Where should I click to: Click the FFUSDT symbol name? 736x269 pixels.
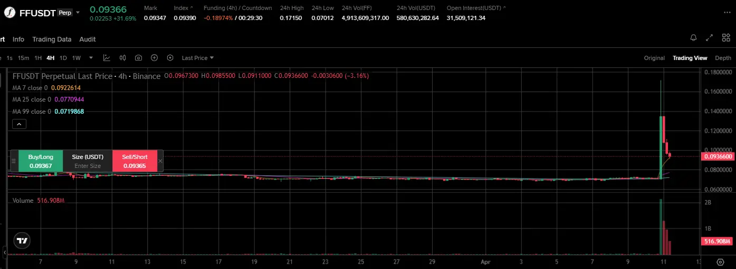(x=37, y=13)
